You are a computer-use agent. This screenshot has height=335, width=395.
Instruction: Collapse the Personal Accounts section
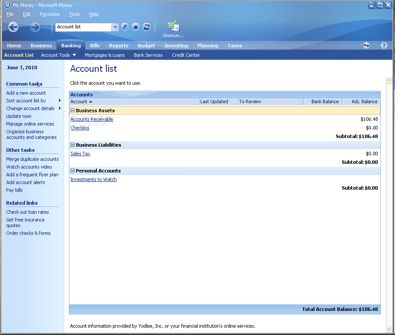click(72, 170)
